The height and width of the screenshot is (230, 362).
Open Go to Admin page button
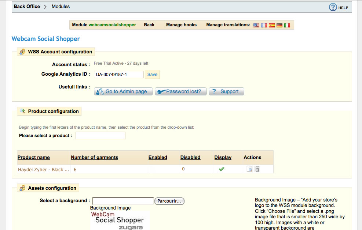click(x=123, y=91)
